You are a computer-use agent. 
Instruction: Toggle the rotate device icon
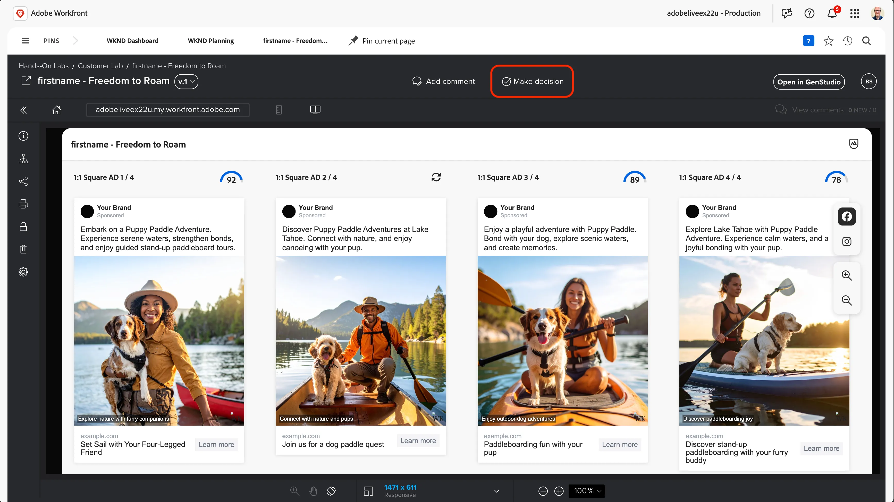pos(331,491)
